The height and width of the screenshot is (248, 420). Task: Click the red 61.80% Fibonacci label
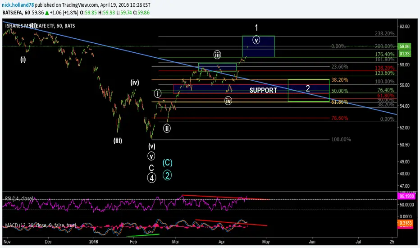(386, 96)
